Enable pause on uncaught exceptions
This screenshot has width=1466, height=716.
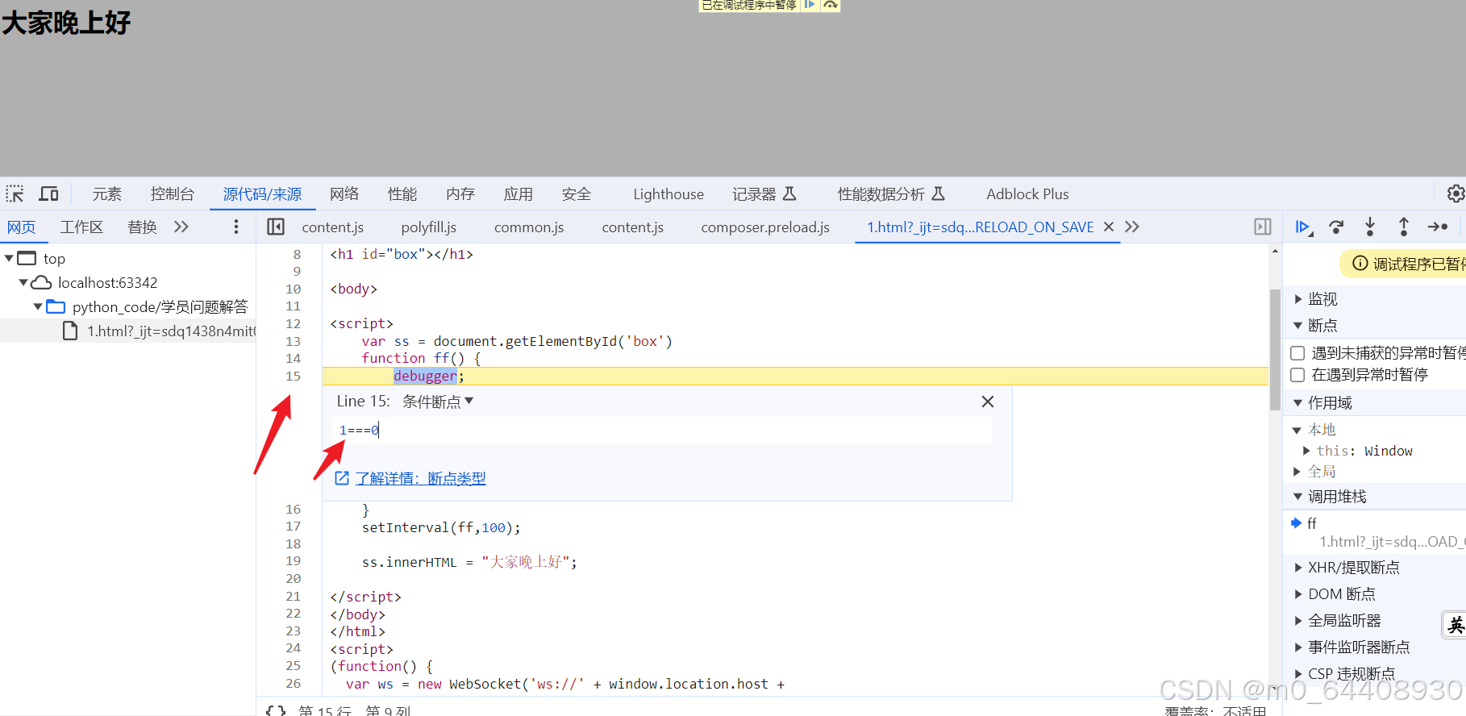[x=1297, y=353]
